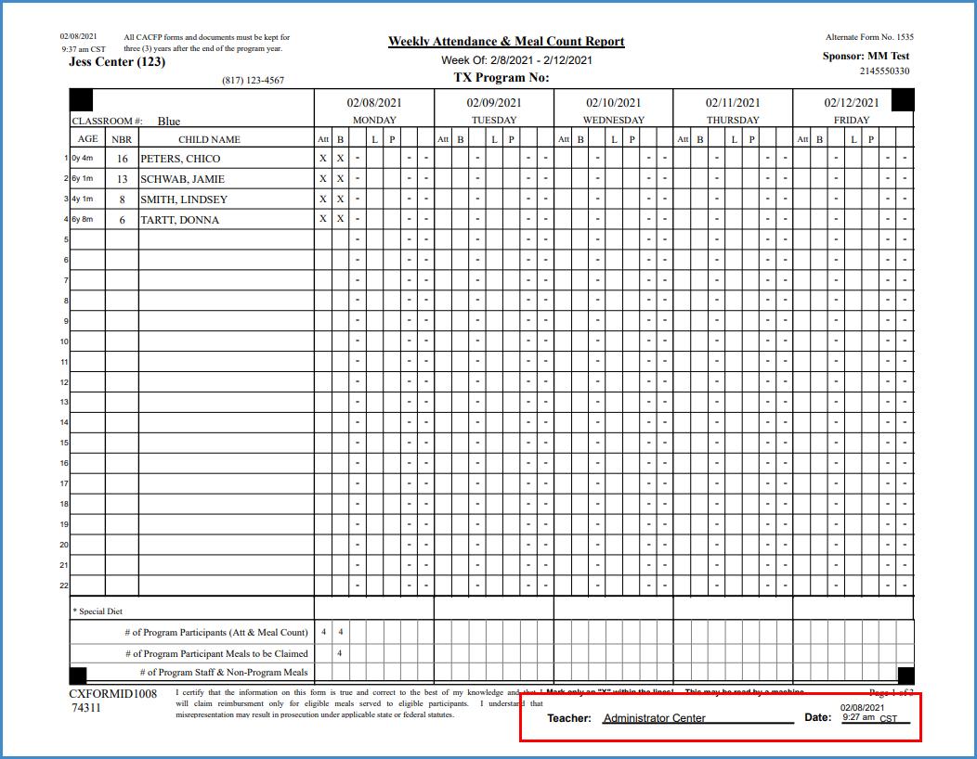Click Monday Att X mark for PETERS, CHICO

(x=323, y=158)
